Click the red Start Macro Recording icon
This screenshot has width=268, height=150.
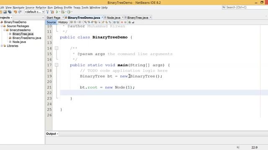[x=122, y=22]
